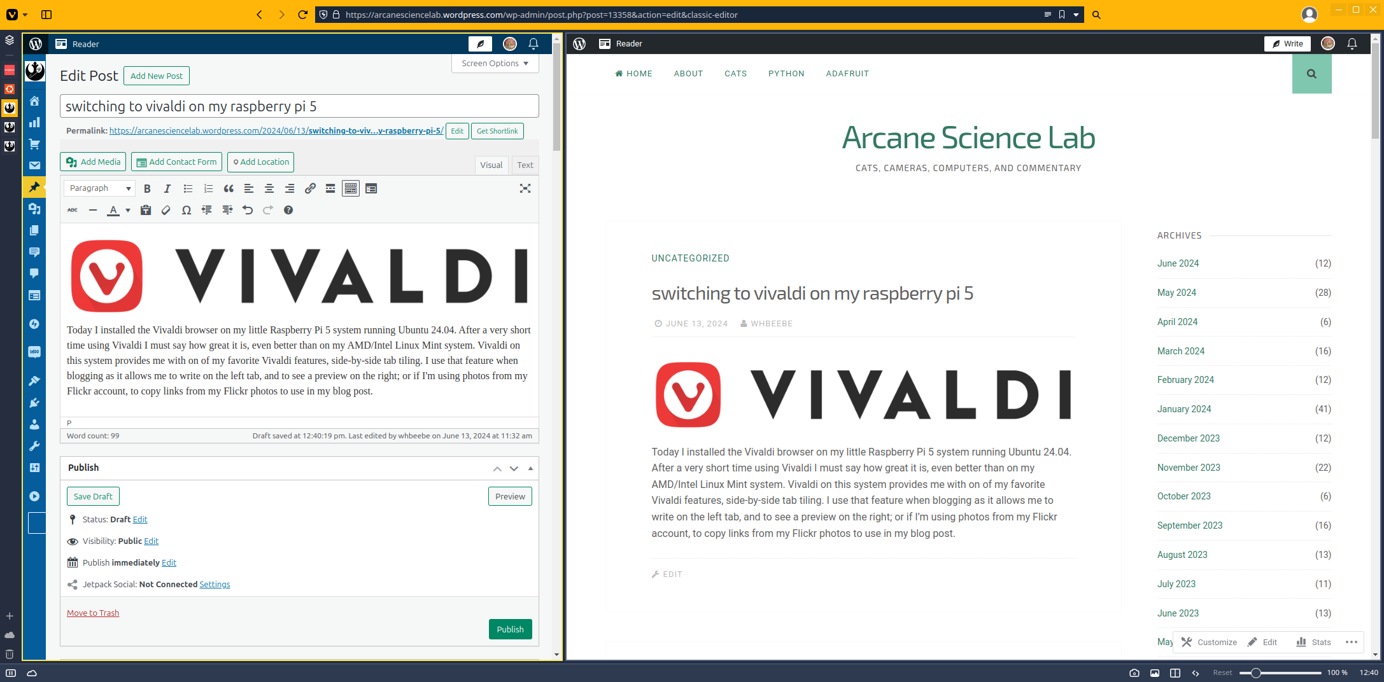Click the Preview button in Publish box
Viewport: 1384px width, 682px height.
[x=511, y=496]
